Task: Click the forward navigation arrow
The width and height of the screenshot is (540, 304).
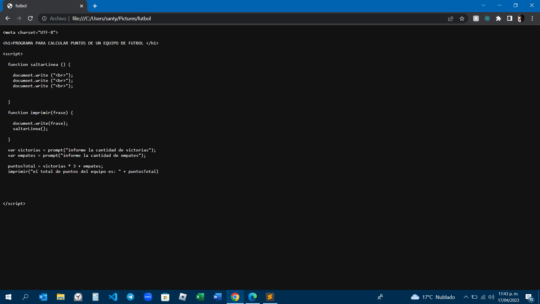Action: [x=19, y=18]
